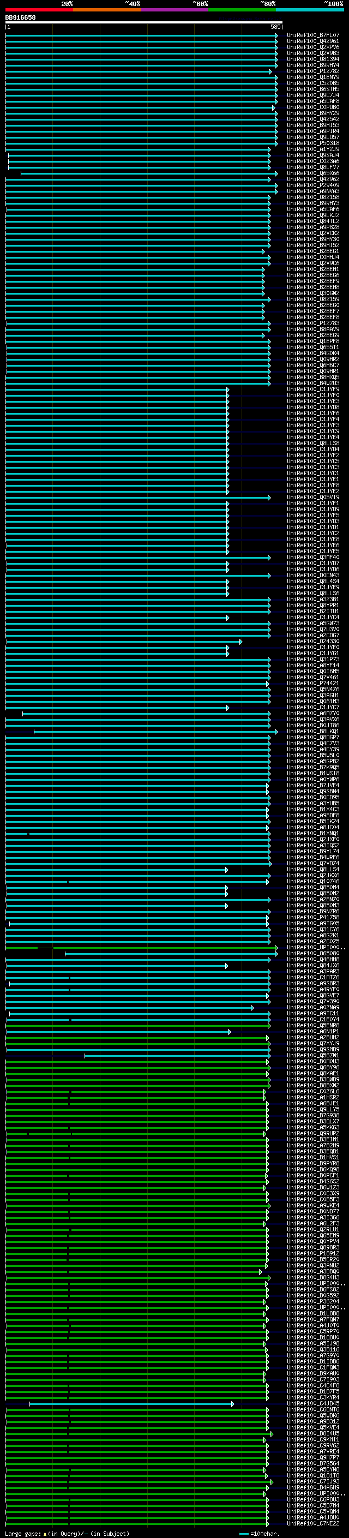Select the UniRef100_B4S6S2 label
This screenshot has width=349, height=1538.
pos(312,1182)
